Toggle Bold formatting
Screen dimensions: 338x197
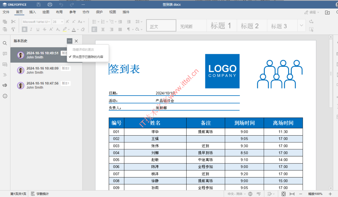click(24, 29)
